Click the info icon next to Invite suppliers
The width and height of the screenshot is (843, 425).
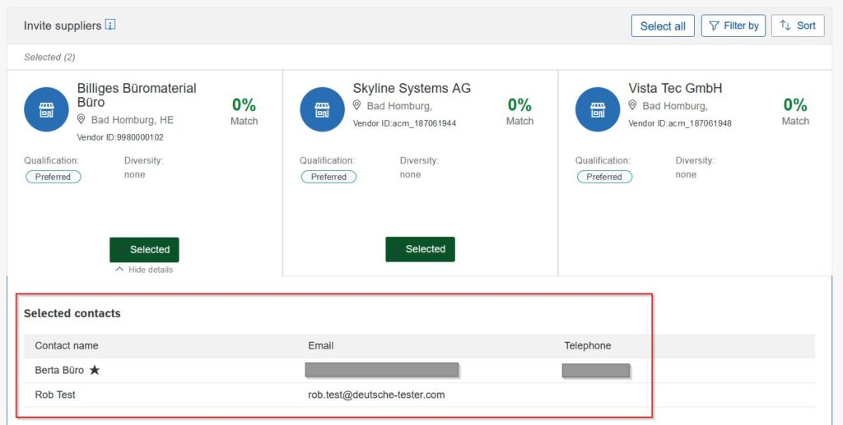[x=110, y=25]
